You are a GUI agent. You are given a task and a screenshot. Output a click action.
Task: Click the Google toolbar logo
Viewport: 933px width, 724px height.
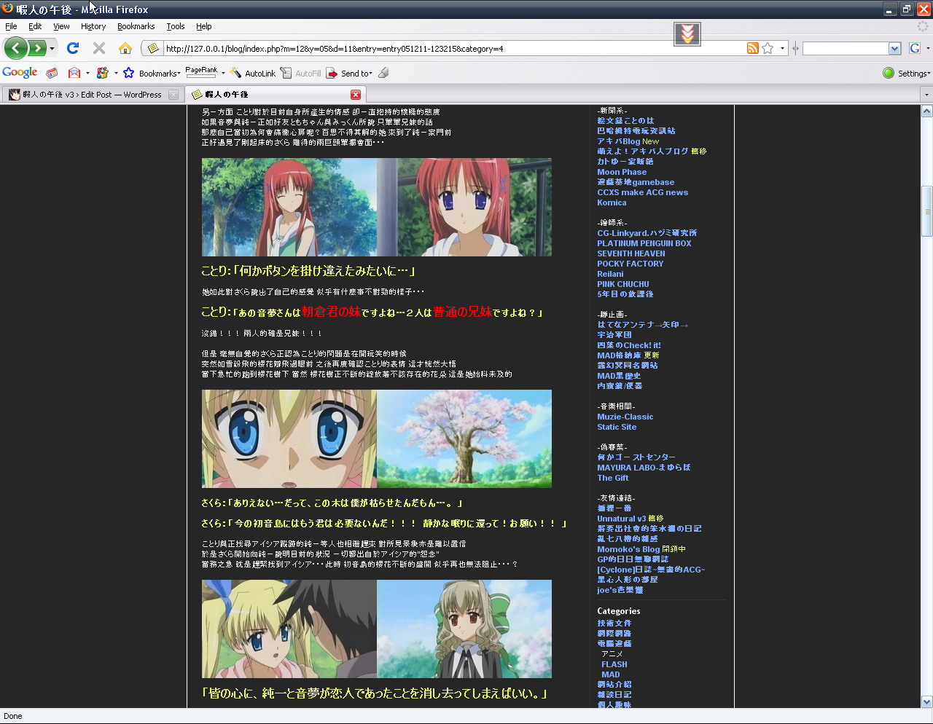coord(20,72)
